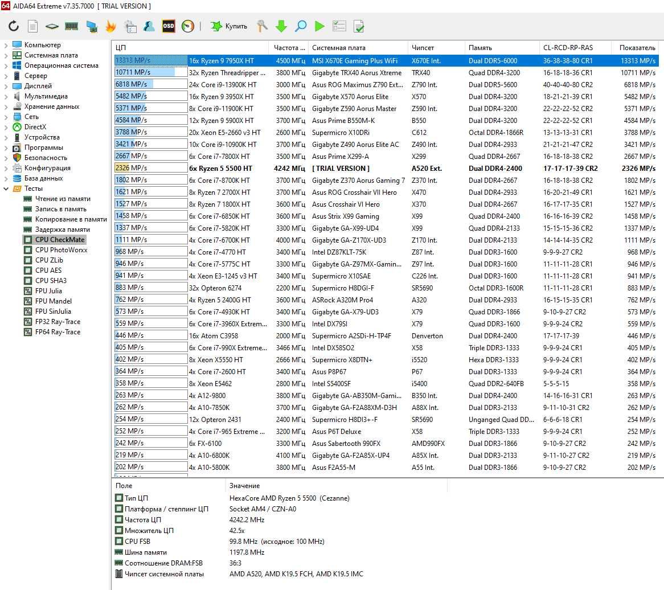The width and height of the screenshot is (664, 590).
Task: Open the Запись в память test
Action: 60,209
